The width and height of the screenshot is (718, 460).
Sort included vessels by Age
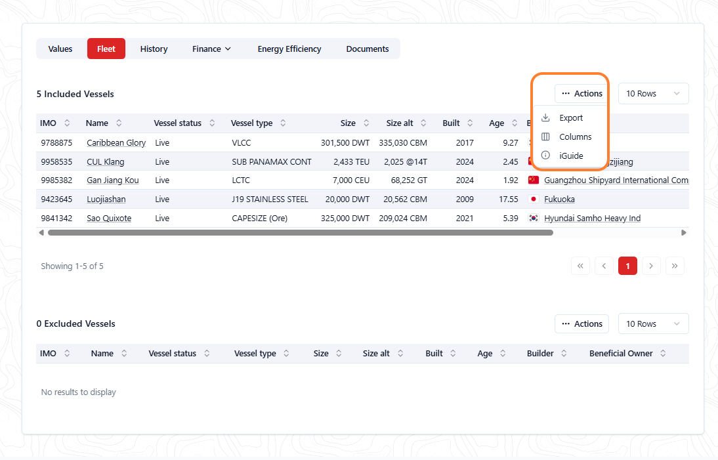[515, 123]
